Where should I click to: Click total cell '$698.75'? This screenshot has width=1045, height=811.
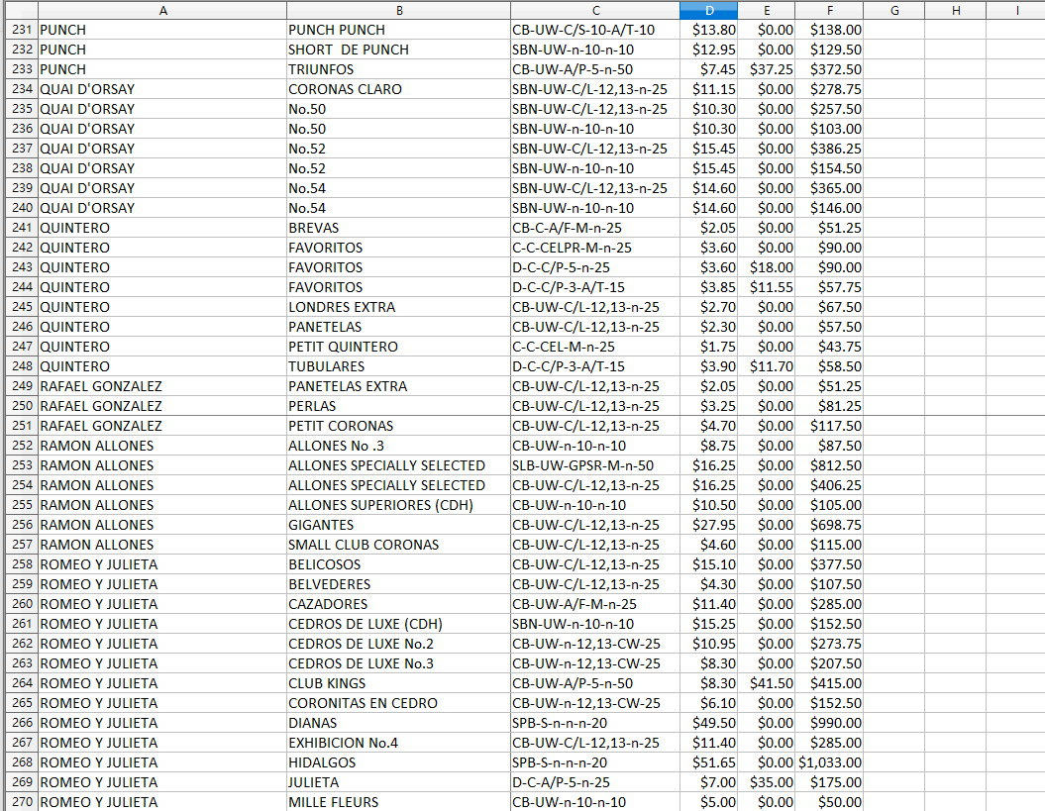pyautogui.click(x=829, y=525)
